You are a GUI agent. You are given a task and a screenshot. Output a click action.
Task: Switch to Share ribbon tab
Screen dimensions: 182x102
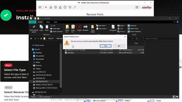[48, 22]
